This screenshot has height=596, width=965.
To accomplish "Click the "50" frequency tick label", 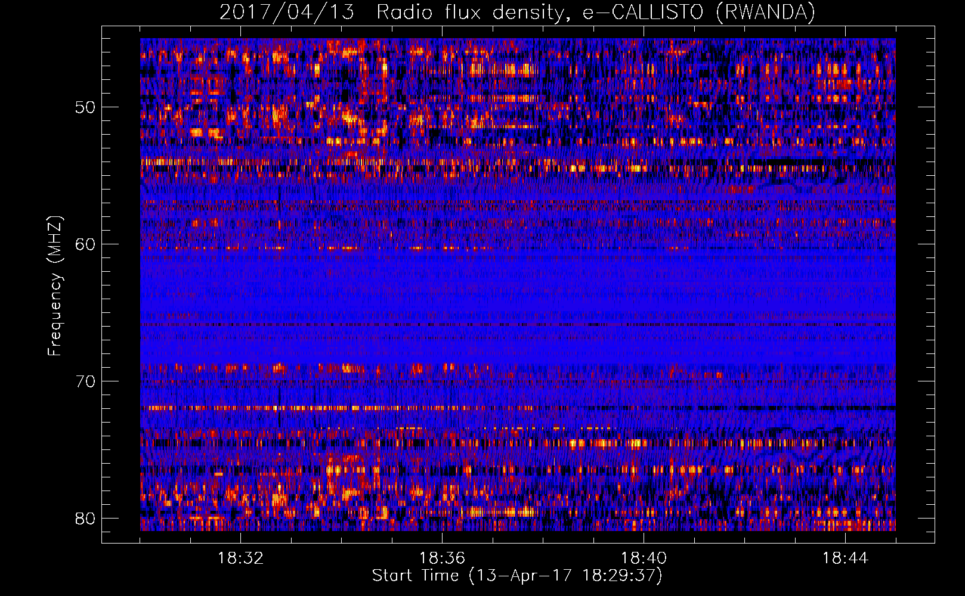I will point(86,107).
